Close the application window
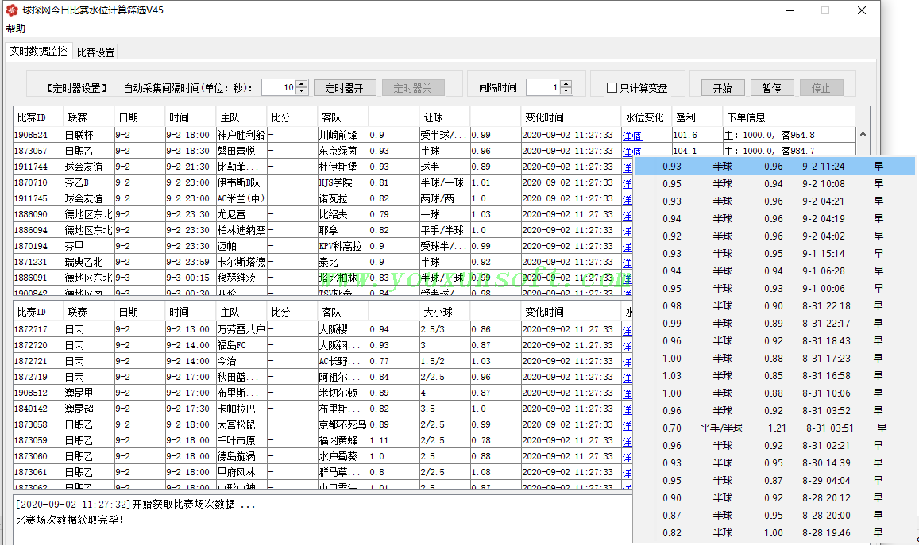The height and width of the screenshot is (545, 919). 862,10
